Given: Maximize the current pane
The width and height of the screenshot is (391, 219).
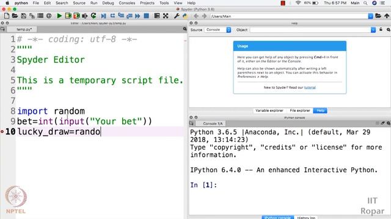Looking at the screenshot, I should pyautogui.click(x=157, y=16).
